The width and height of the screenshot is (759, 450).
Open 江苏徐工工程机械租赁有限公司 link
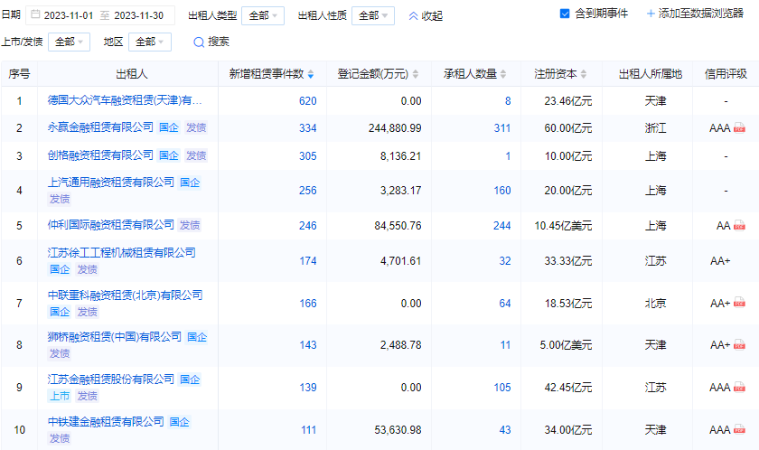pyautogui.click(x=121, y=253)
